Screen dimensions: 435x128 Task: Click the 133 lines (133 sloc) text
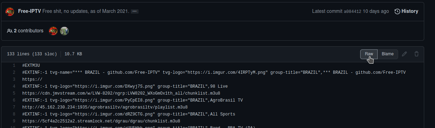pyautogui.click(x=32, y=54)
